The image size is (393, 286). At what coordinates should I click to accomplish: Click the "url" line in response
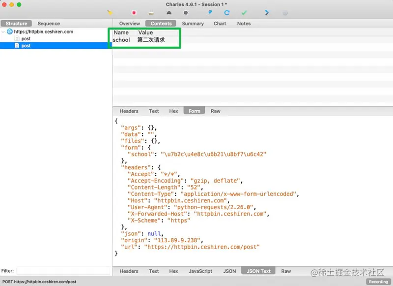click(x=190, y=247)
